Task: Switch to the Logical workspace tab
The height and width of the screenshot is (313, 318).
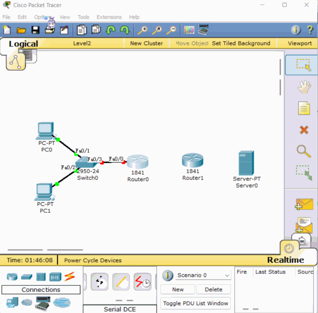Action: [23, 44]
